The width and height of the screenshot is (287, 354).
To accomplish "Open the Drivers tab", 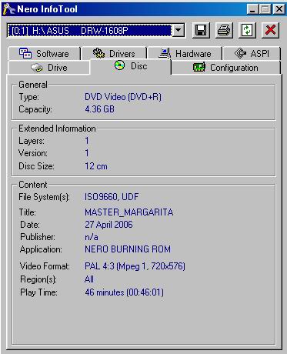I will (x=114, y=54).
